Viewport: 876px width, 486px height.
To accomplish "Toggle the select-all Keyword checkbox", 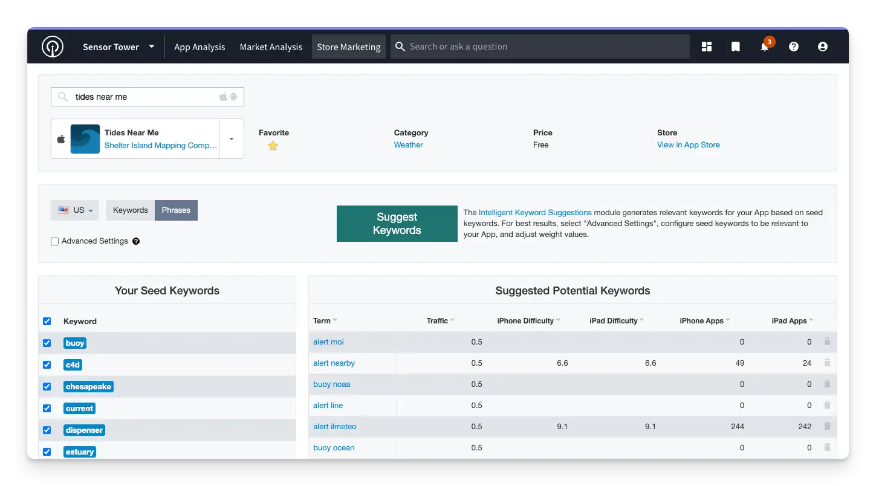I will point(47,321).
